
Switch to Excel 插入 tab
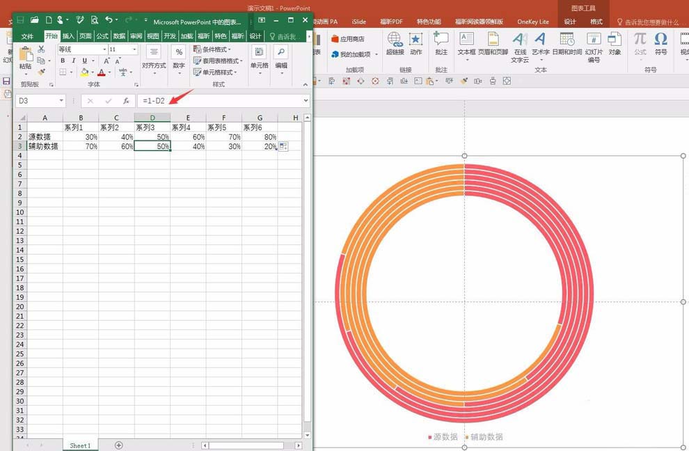[x=68, y=36]
